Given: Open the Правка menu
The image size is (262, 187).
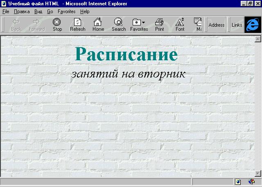Looking at the screenshot, I should 22,11.
